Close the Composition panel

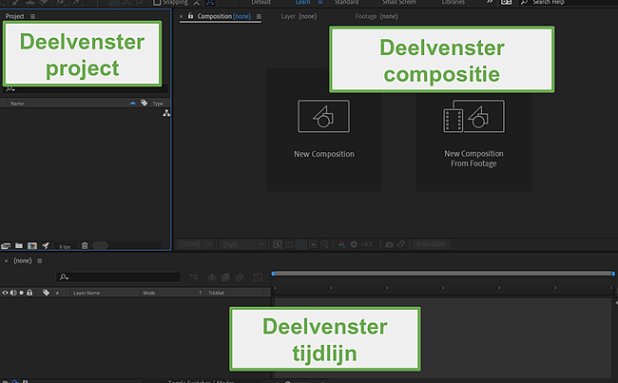click(x=181, y=16)
